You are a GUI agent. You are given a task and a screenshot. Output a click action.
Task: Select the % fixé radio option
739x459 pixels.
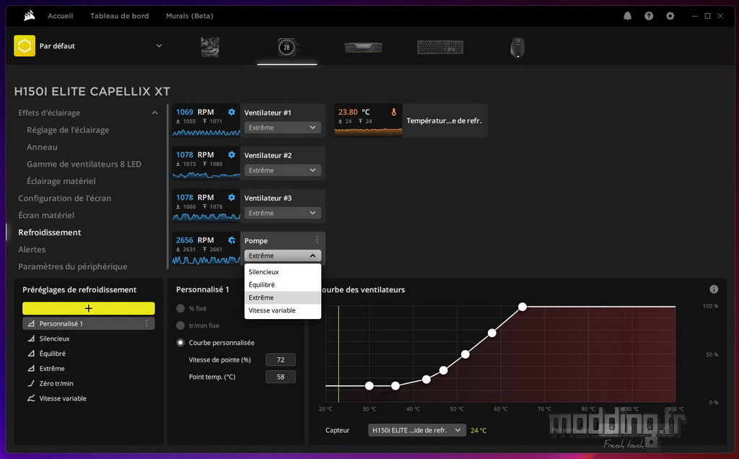(x=180, y=309)
